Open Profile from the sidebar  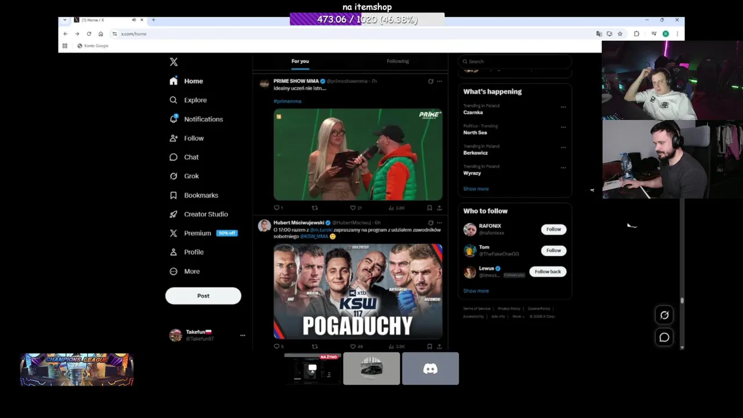[186, 252]
